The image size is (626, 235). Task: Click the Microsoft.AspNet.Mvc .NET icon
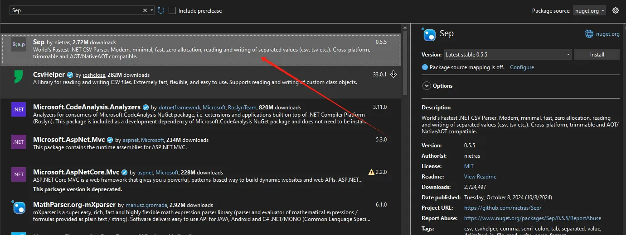(x=19, y=142)
